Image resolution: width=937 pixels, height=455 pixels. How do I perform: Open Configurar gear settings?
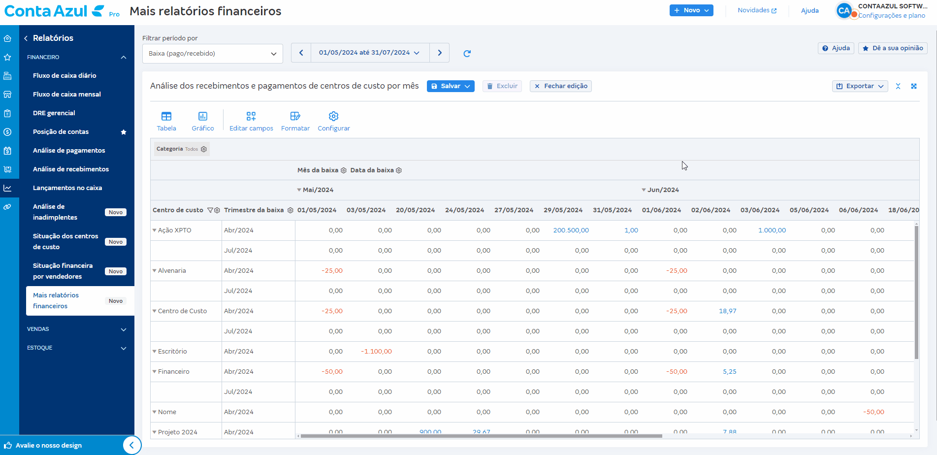[x=334, y=121]
